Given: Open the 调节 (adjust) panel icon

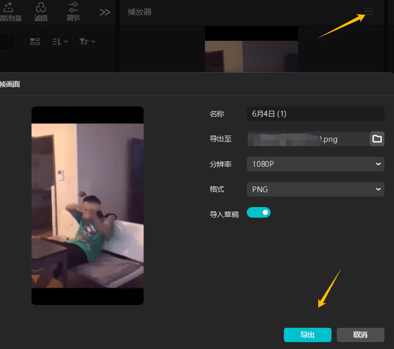Looking at the screenshot, I should point(73,8).
